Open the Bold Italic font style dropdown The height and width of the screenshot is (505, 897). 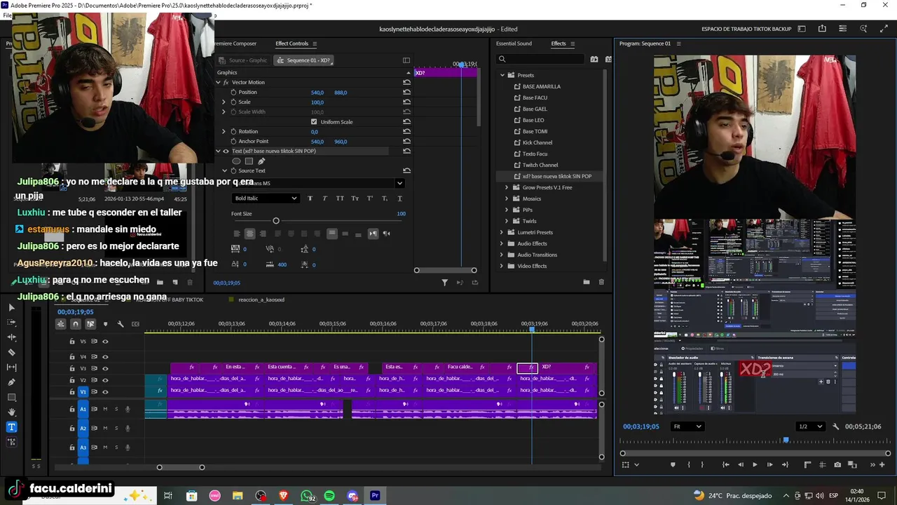[x=265, y=198]
